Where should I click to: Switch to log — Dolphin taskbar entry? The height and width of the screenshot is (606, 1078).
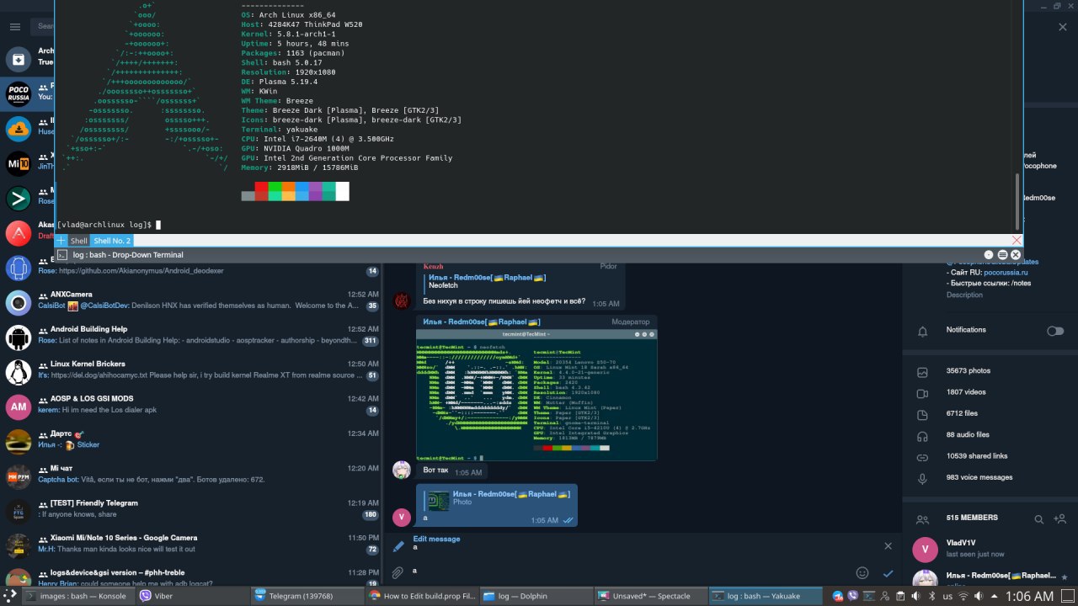[x=537, y=596]
